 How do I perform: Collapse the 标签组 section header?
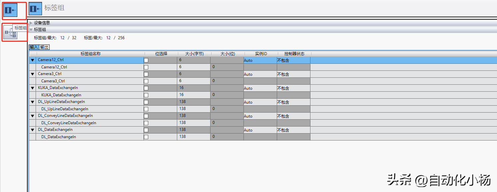click(x=31, y=30)
